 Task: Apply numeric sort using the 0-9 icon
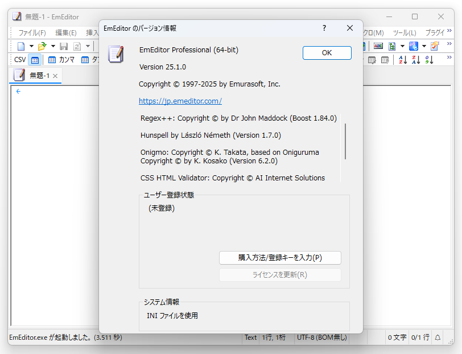click(x=428, y=60)
